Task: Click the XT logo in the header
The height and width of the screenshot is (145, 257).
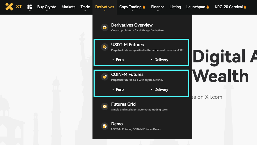Action: 14,7
